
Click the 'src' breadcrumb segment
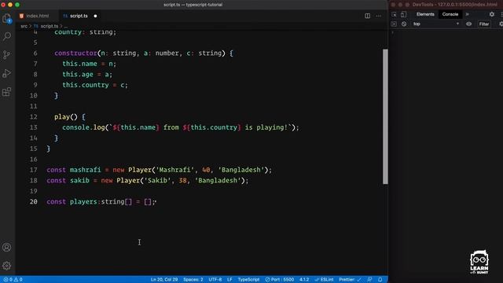[x=24, y=26]
